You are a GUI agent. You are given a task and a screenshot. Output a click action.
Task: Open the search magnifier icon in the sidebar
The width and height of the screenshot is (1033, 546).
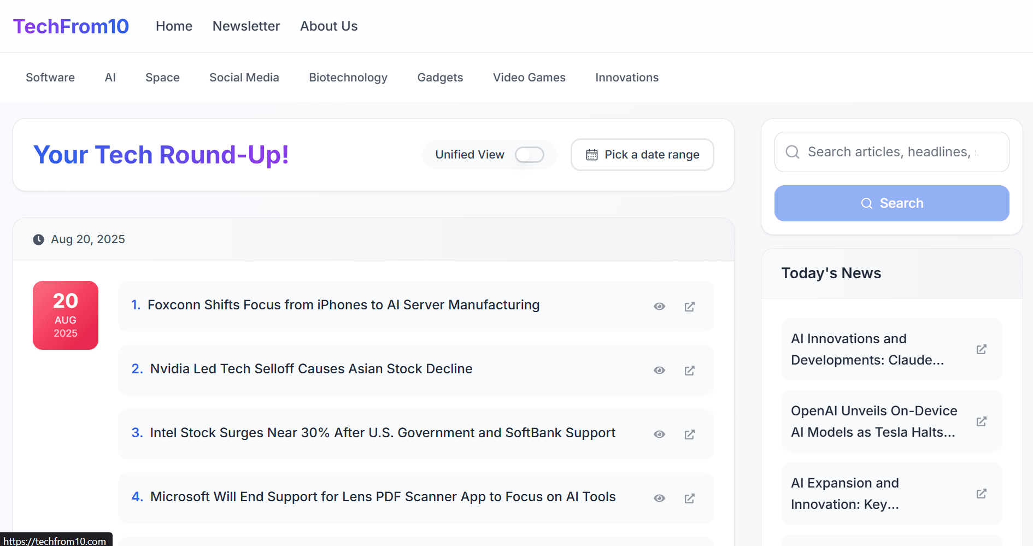coord(793,152)
